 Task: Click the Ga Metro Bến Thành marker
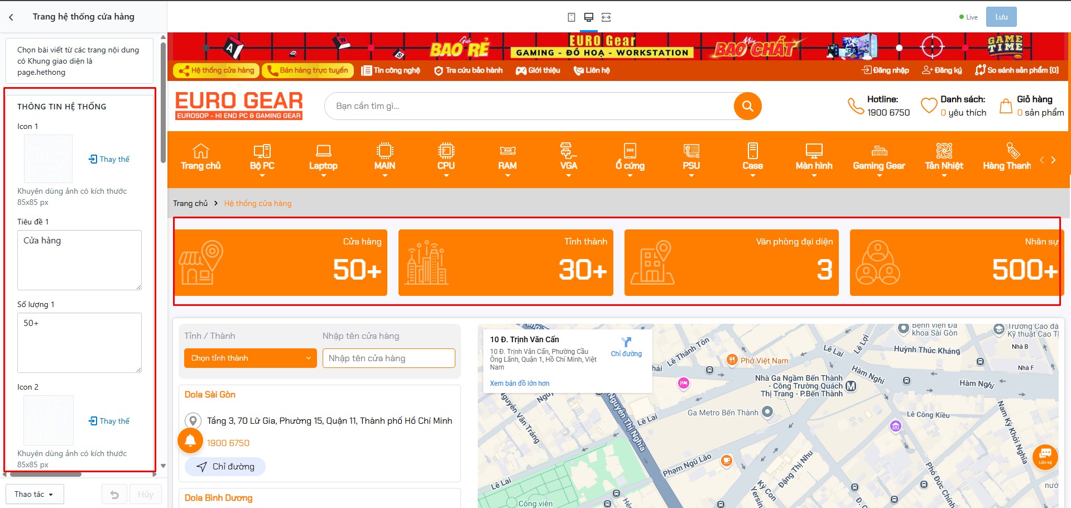767,412
